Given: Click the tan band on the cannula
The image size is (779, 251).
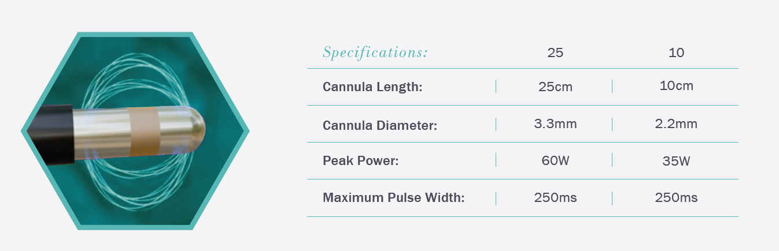Looking at the screenshot, I should pyautogui.click(x=143, y=130).
